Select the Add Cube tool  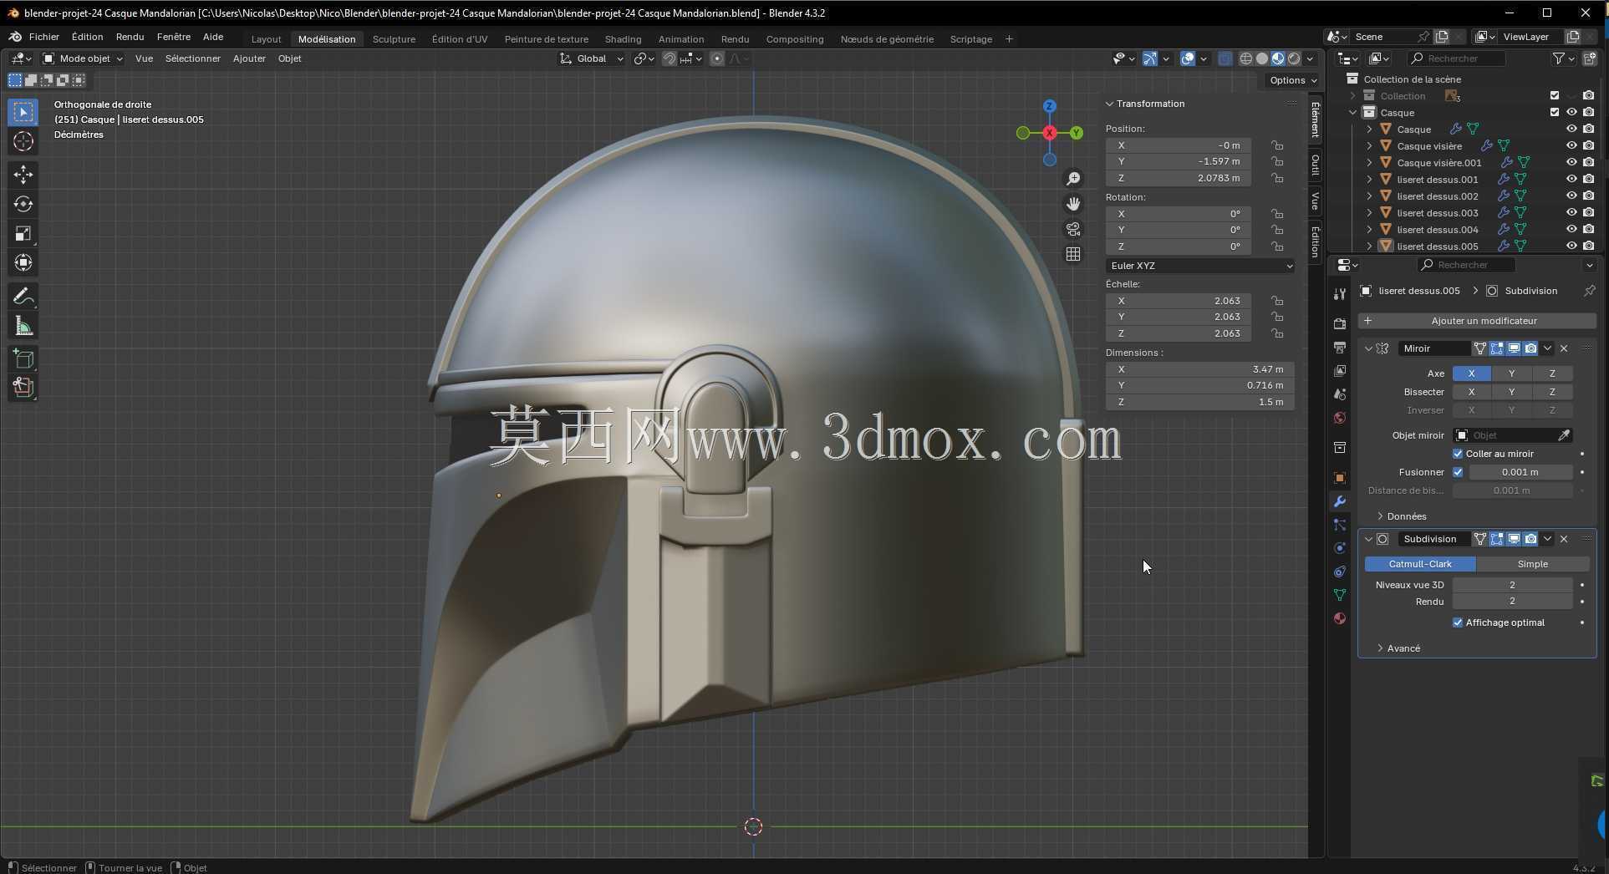23,359
